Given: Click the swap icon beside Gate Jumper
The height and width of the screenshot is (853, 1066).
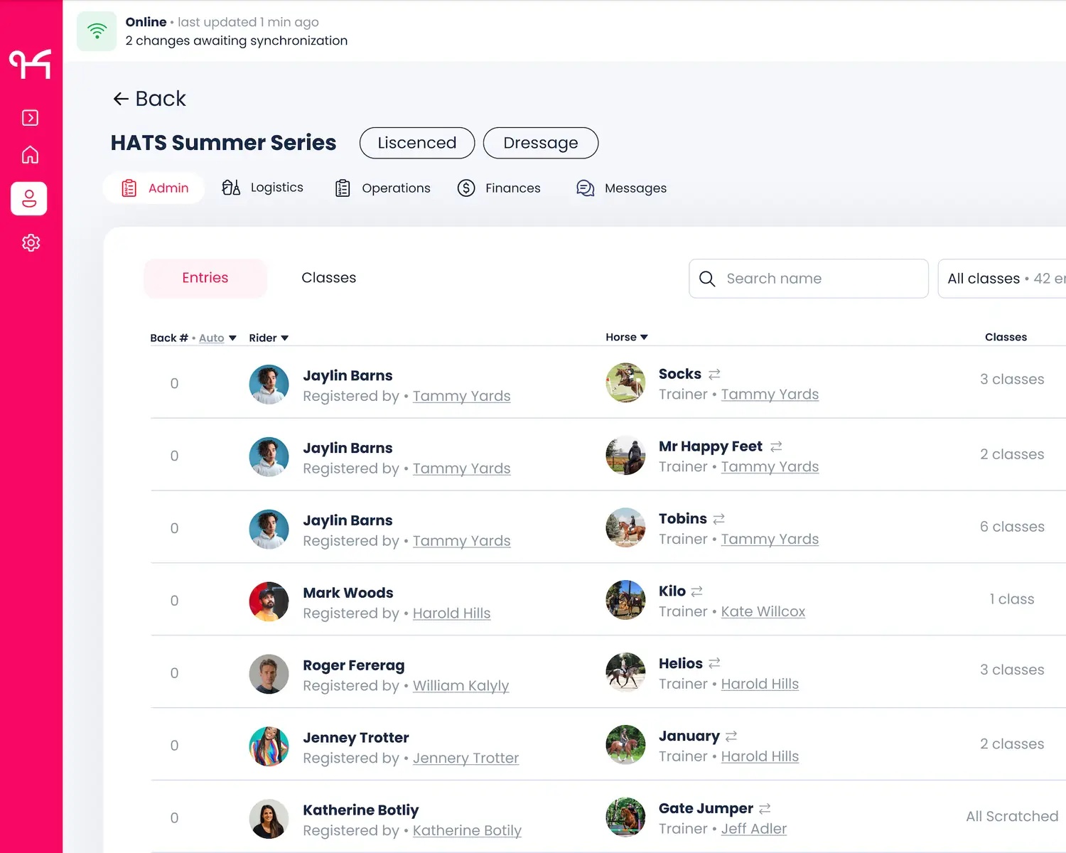Looking at the screenshot, I should point(765,809).
